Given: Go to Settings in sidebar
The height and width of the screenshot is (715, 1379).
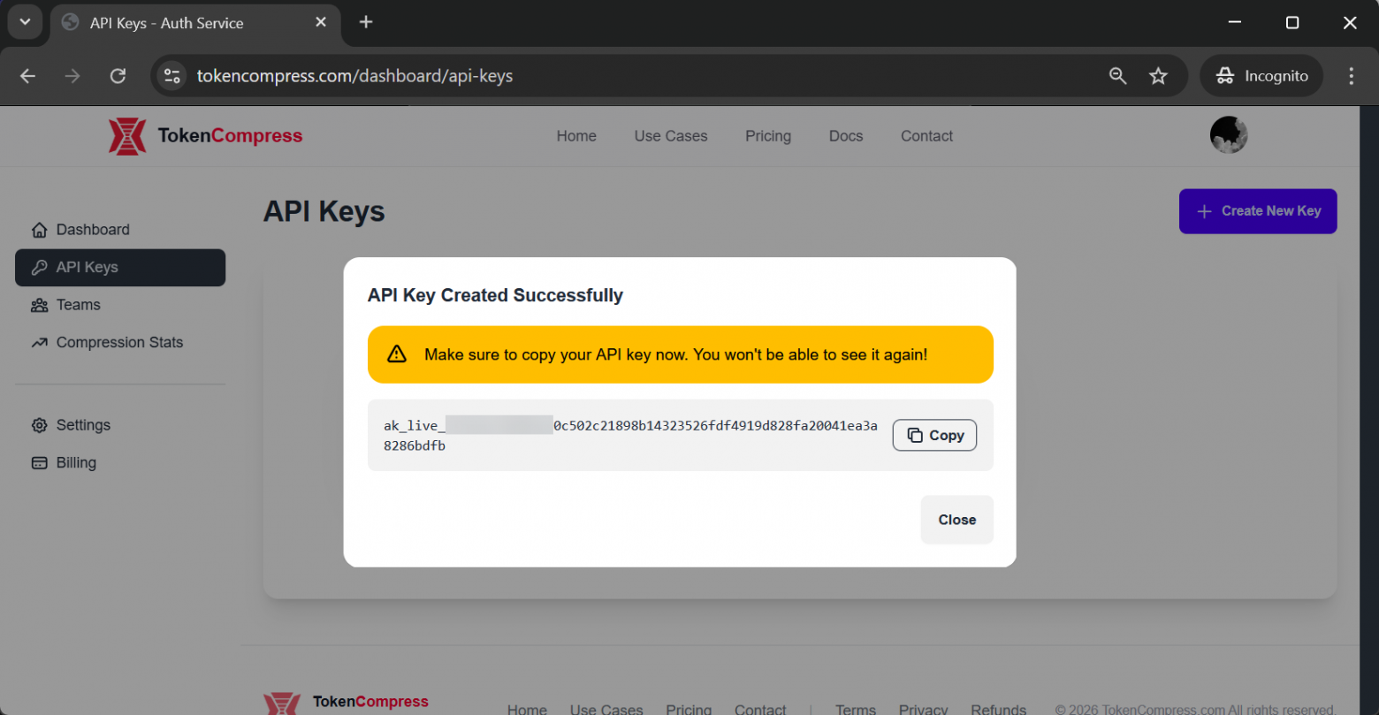Looking at the screenshot, I should [x=83, y=425].
